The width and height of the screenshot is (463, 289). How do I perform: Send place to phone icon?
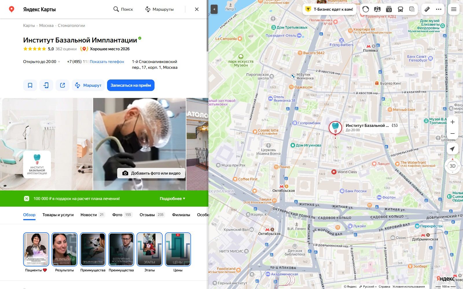coord(46,85)
